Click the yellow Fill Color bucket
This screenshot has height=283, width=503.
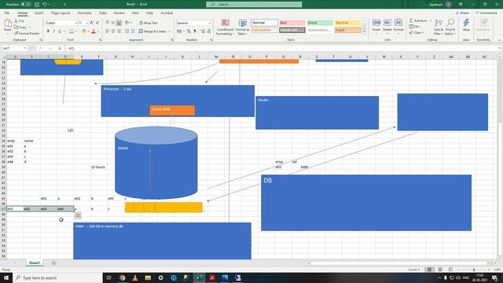tap(84, 31)
